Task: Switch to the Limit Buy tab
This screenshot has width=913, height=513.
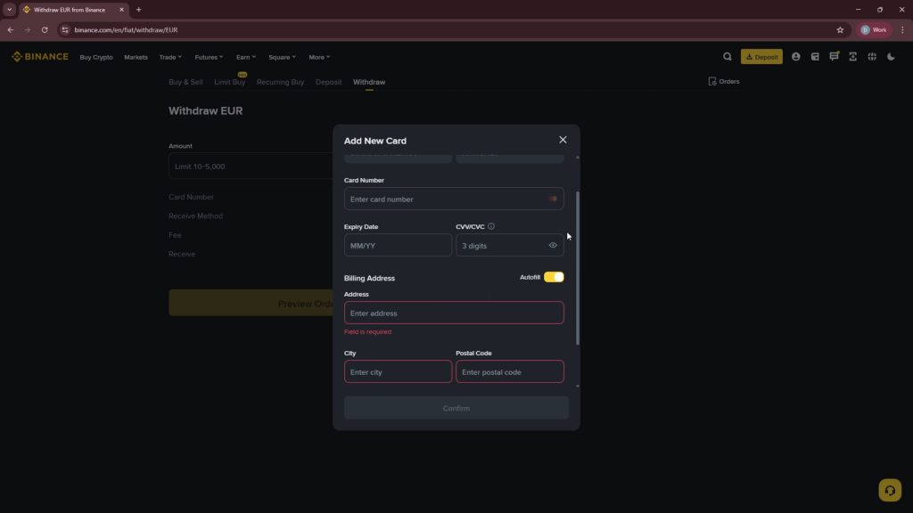Action: [229, 82]
